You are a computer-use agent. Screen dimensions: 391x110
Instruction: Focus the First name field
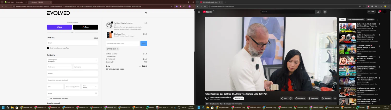(59, 67)
